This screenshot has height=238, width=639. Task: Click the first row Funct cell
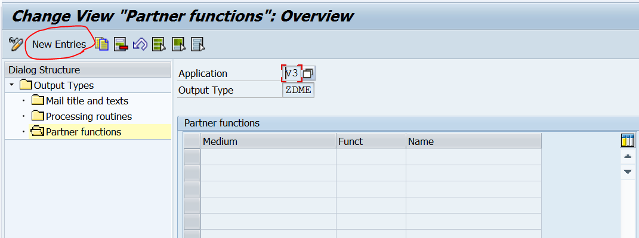[371, 157]
